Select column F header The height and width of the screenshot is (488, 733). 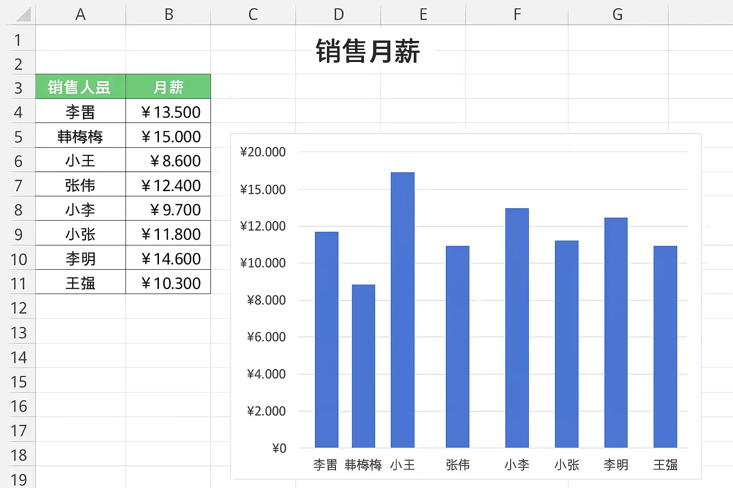click(517, 14)
